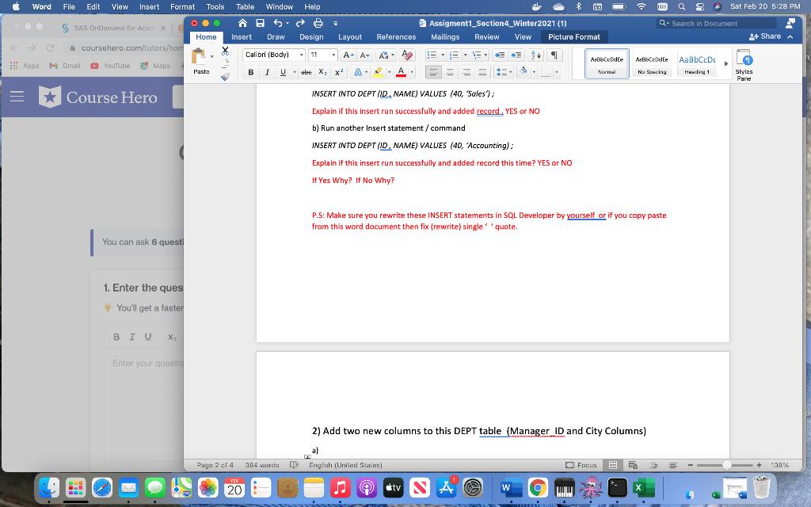
Task: Select the Format Painter tool
Action: tap(226, 77)
